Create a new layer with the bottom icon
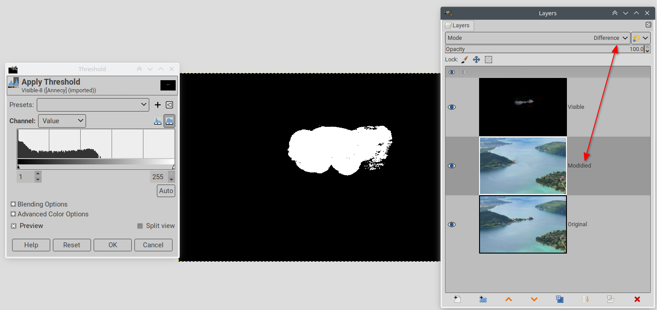The image size is (657, 310). click(x=457, y=299)
